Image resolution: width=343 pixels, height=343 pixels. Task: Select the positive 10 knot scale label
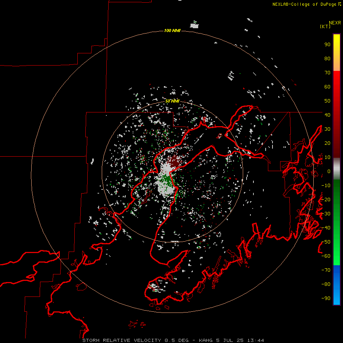click(327, 157)
